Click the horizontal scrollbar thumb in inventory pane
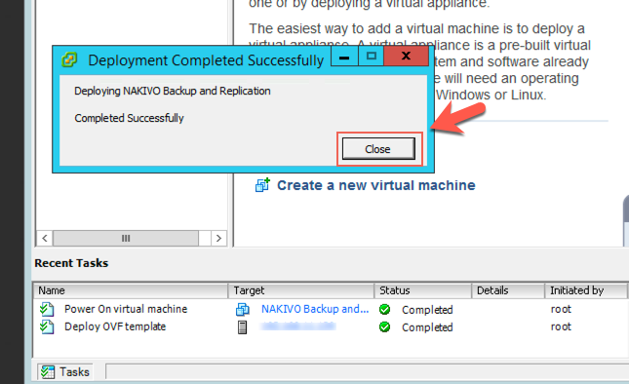The height and width of the screenshot is (384, 629). 126,238
